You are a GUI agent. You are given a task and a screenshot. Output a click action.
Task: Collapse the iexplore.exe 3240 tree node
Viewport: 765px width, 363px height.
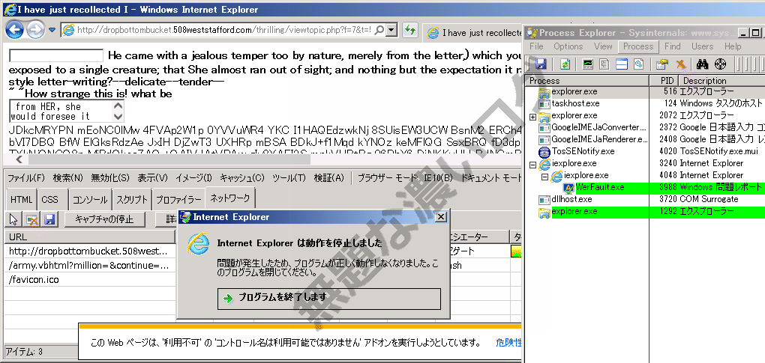click(532, 165)
